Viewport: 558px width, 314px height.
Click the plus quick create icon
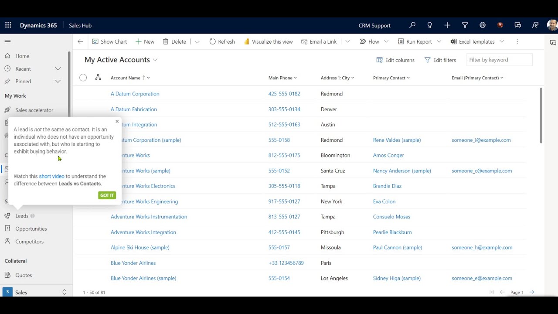click(447, 25)
